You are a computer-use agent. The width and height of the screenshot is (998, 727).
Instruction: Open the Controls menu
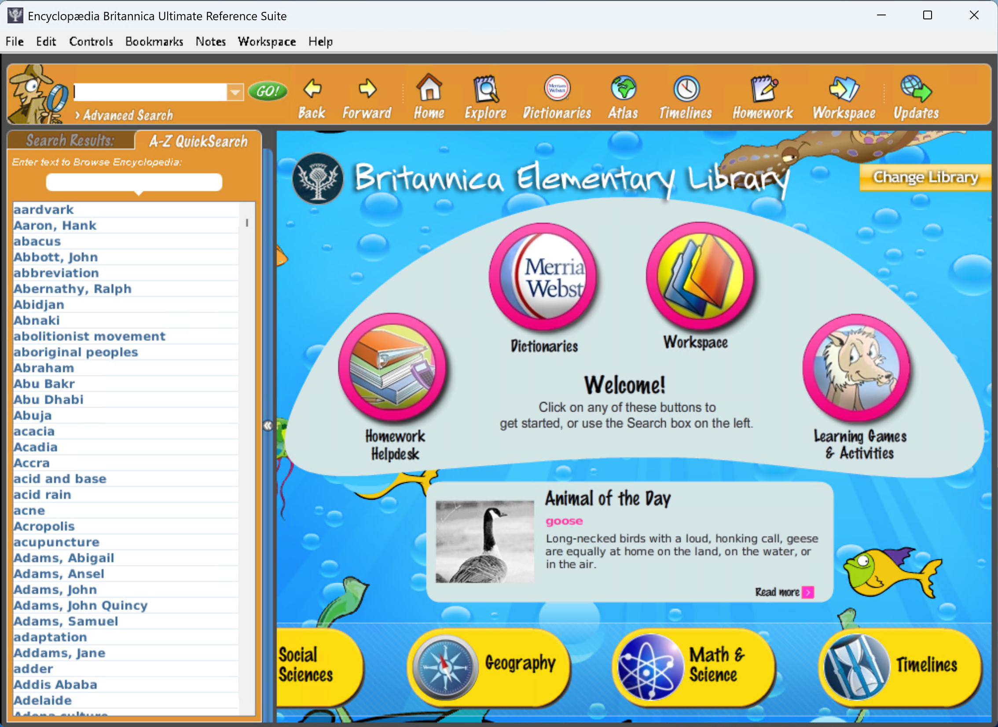(x=91, y=41)
